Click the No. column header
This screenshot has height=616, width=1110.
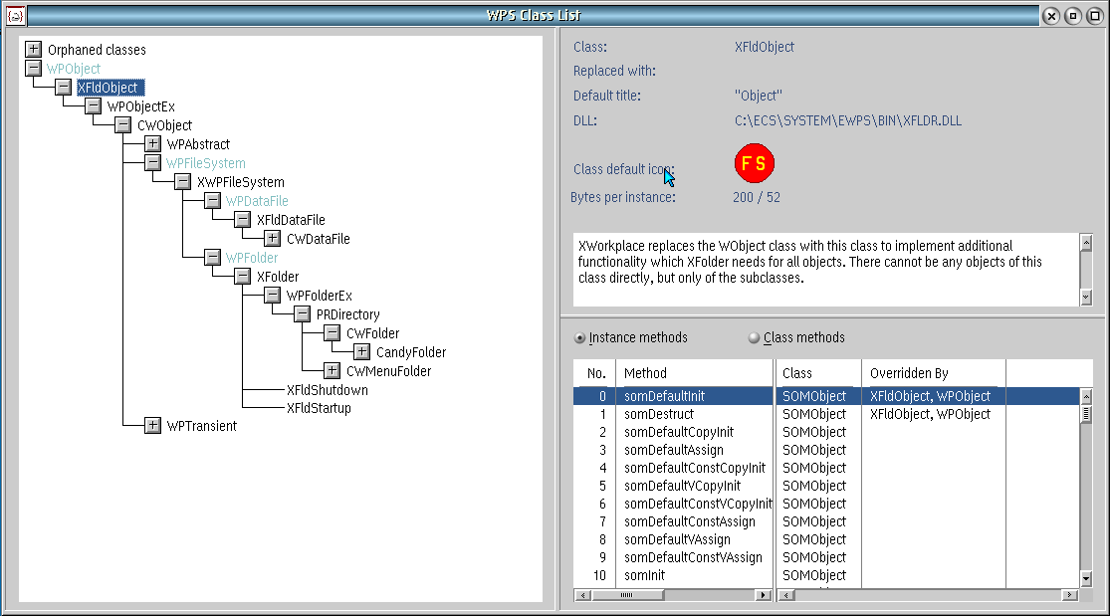[594, 373]
